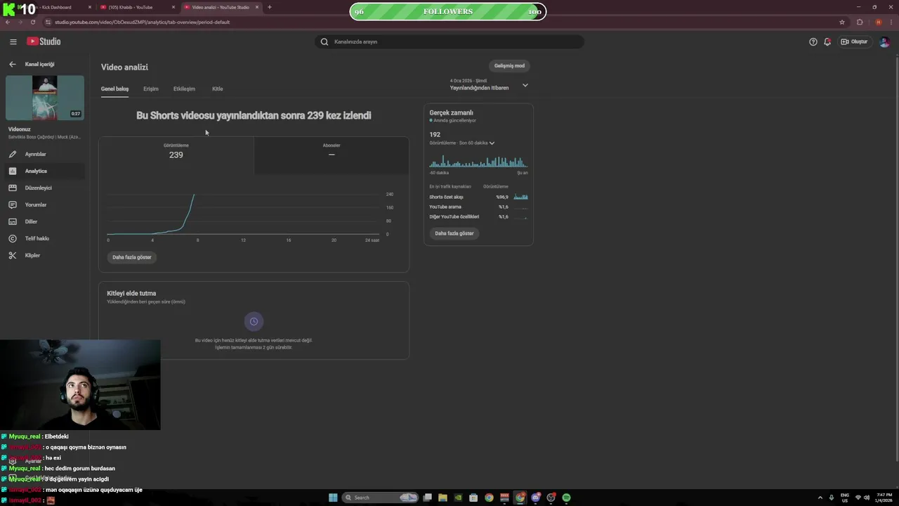Switch to the Erişim tab
This screenshot has width=899, height=506.
tap(151, 89)
